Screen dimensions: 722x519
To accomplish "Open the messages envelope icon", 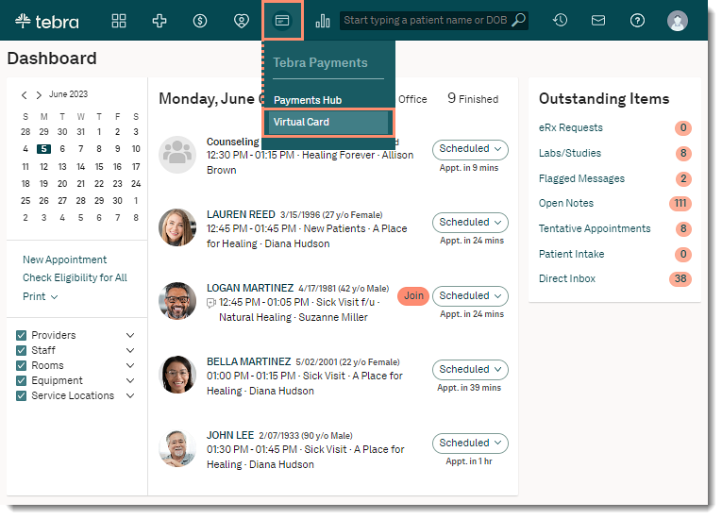I will (598, 20).
